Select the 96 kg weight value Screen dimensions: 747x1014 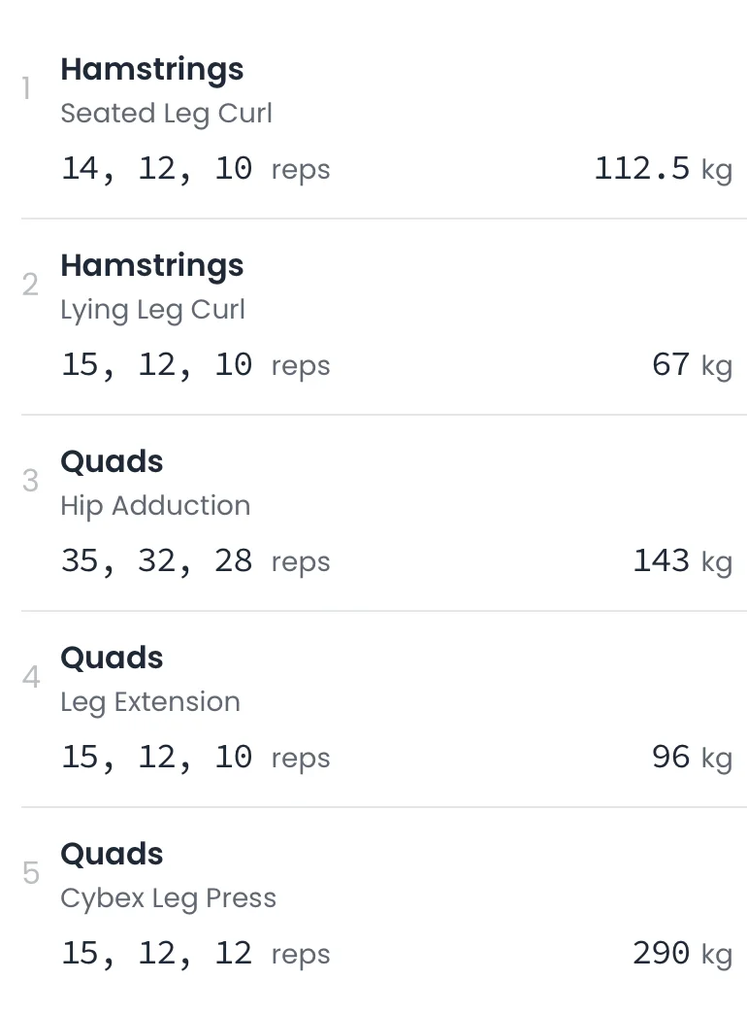pos(691,758)
